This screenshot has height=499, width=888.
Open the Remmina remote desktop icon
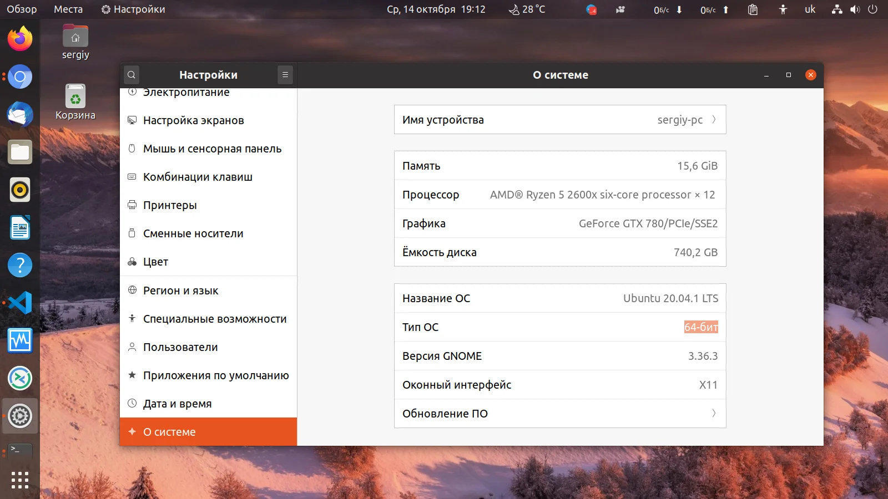tap(20, 378)
